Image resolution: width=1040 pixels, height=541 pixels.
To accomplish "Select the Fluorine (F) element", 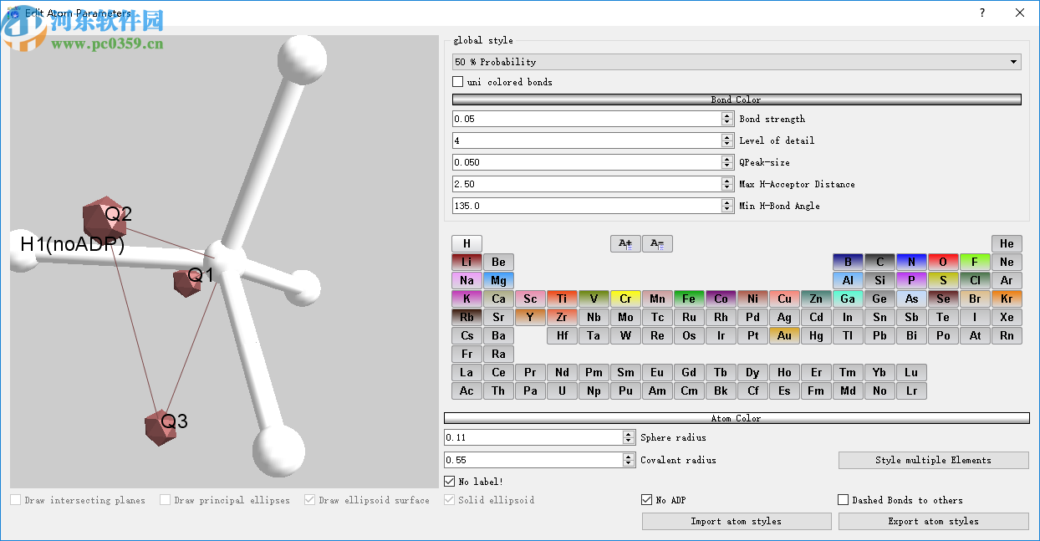I will [x=975, y=262].
